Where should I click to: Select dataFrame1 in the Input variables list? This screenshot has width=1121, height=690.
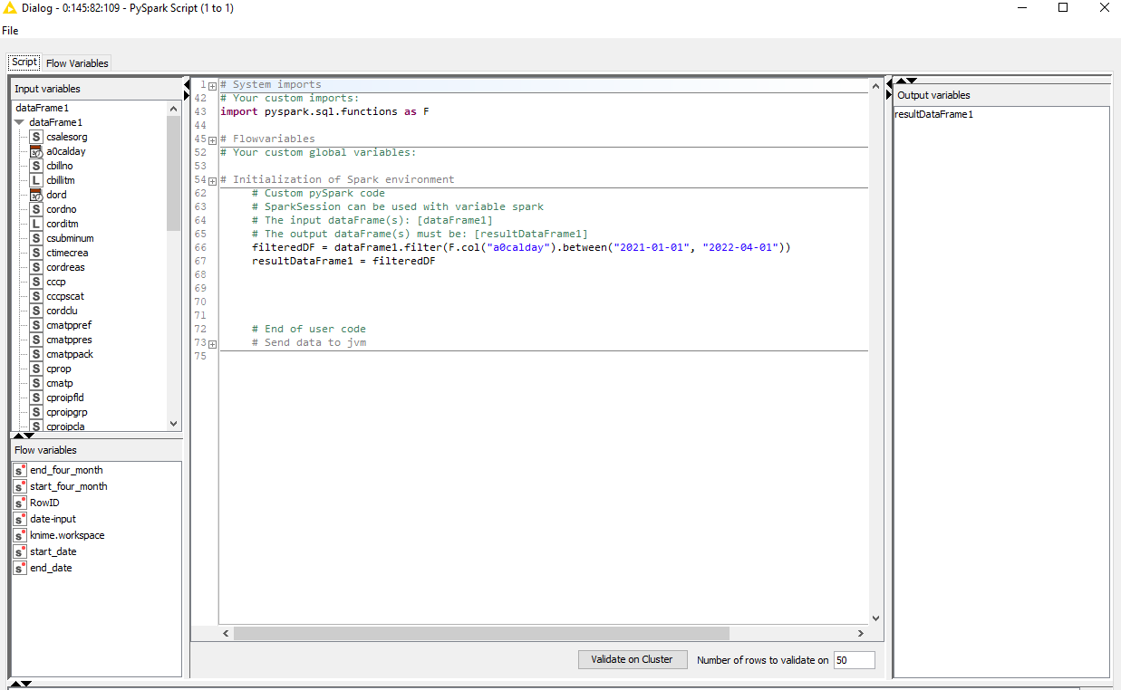(42, 108)
